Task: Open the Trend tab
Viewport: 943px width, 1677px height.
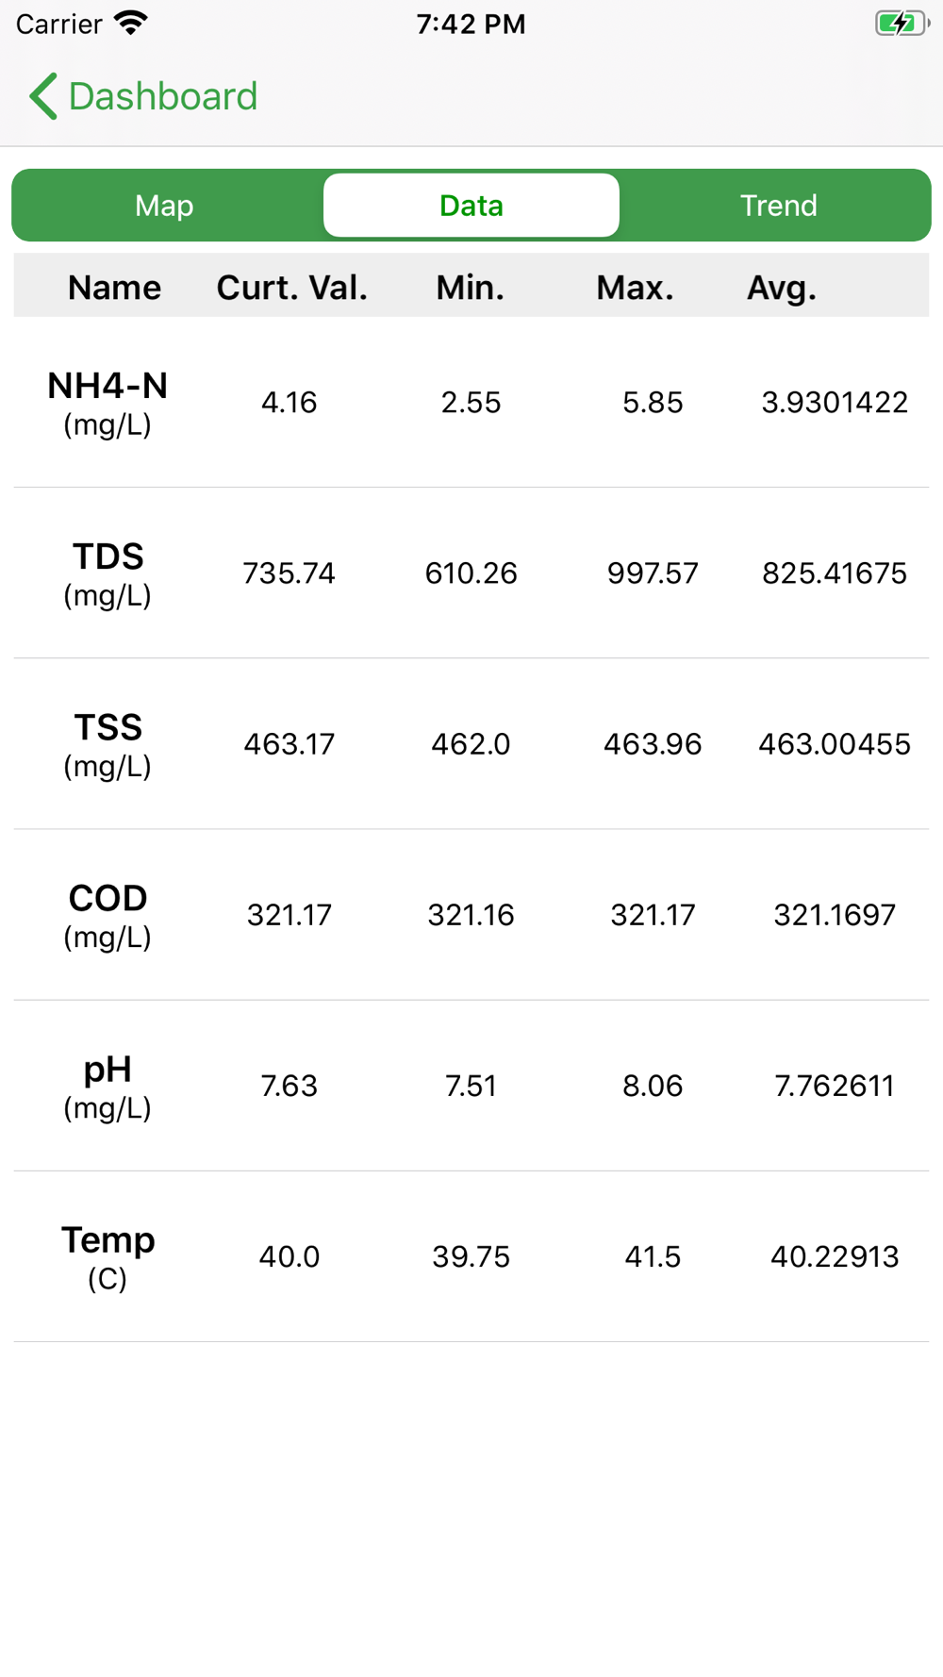Action: point(778,206)
